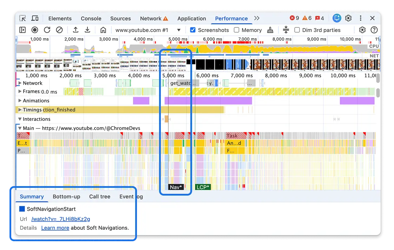Open the www.youtube.com #1 history dropdown

pos(179,30)
